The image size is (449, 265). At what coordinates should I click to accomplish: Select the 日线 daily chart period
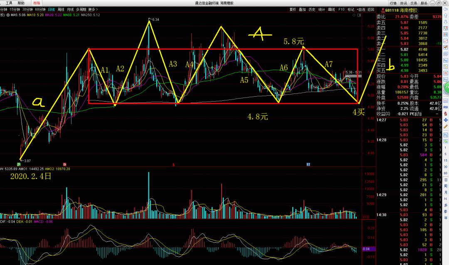pyautogui.click(x=52, y=10)
